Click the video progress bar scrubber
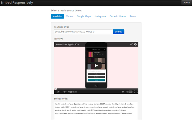The width and height of the screenshot is (192, 120). coord(55,89)
